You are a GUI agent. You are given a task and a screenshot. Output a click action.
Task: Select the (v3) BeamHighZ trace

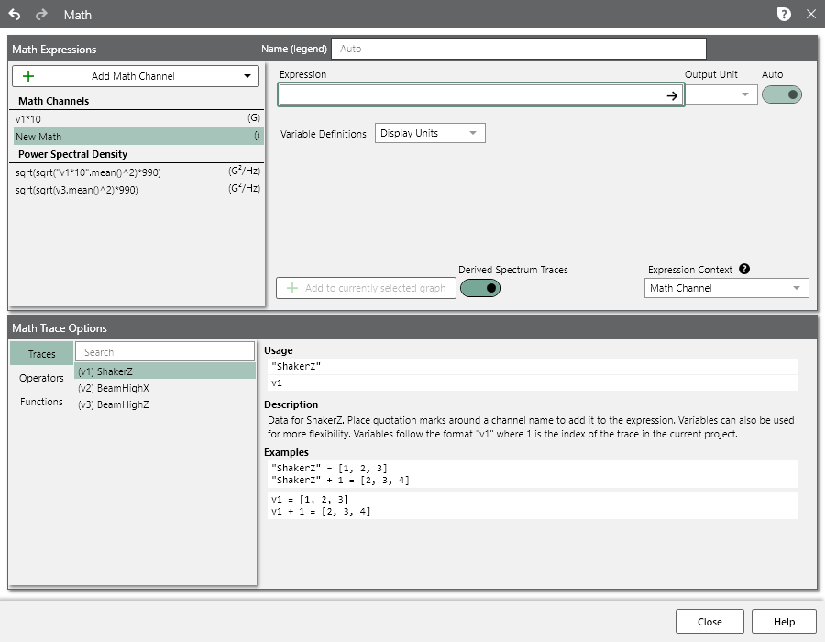(x=165, y=404)
